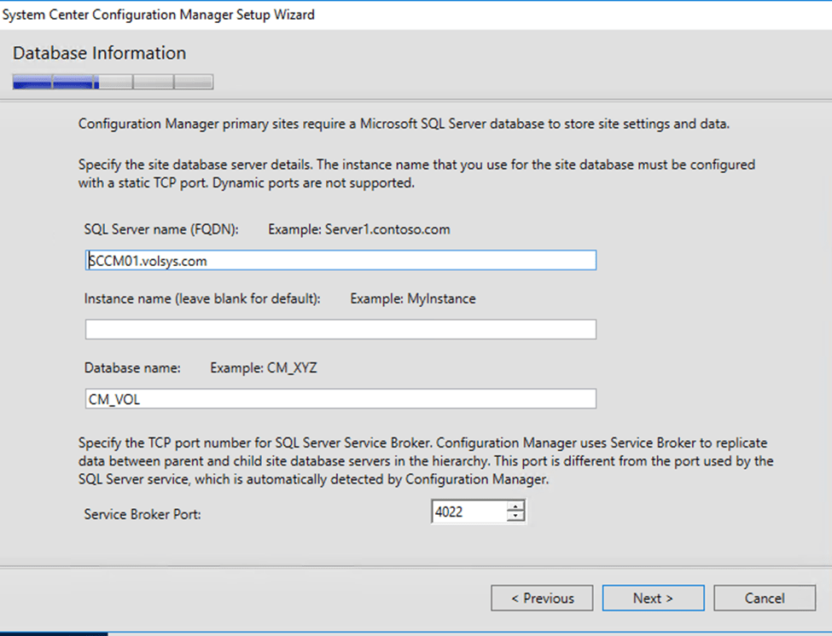Click the "Database name:" label
832x636 pixels.
point(132,368)
